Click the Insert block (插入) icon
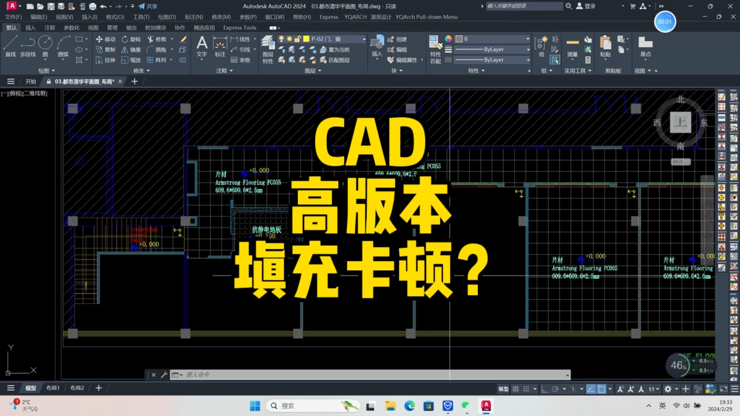 (377, 46)
